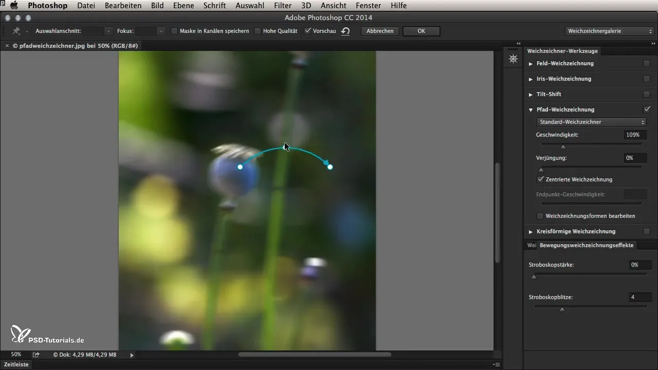The width and height of the screenshot is (658, 370).
Task: Close the pfadweichzeichner.jpg document tab
Action: [x=7, y=46]
